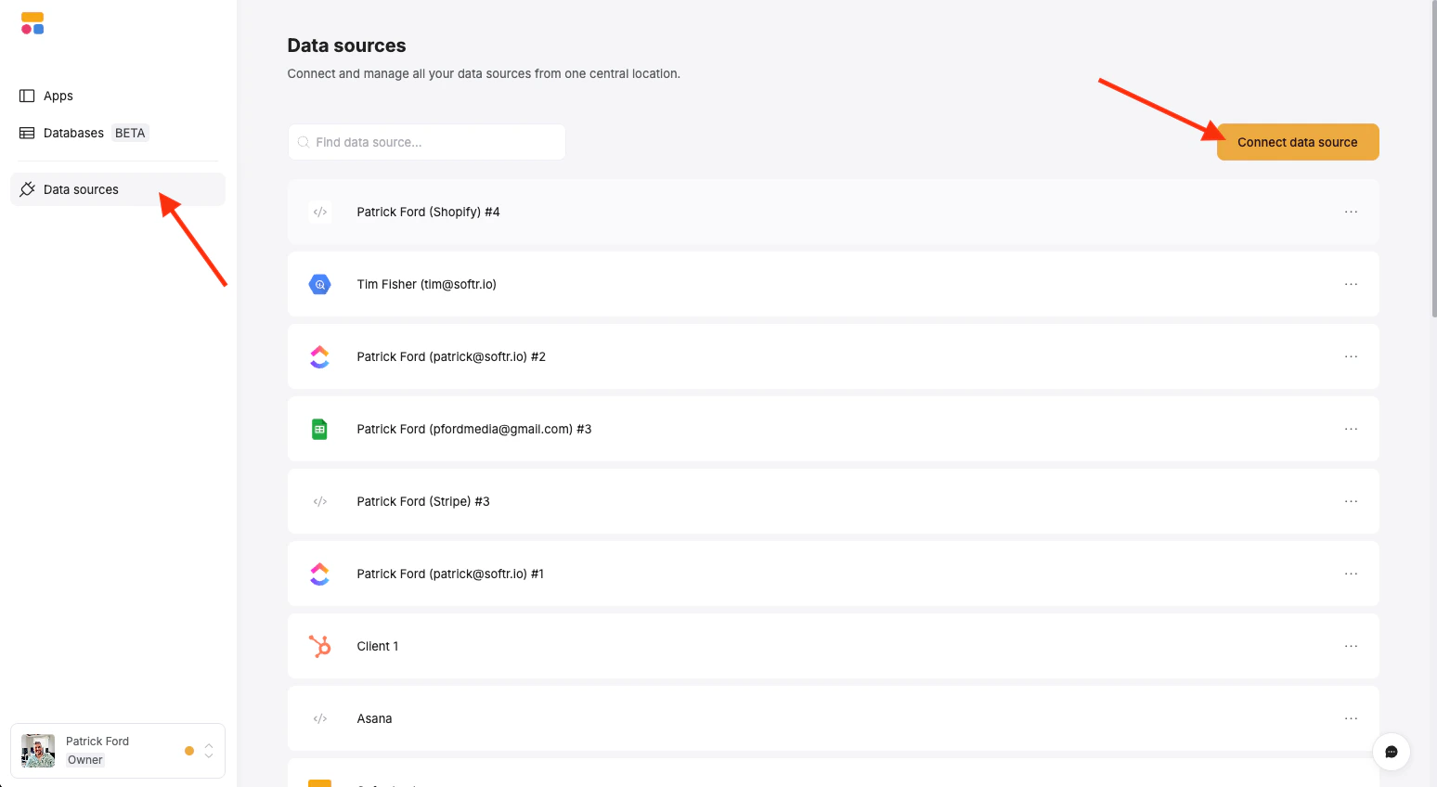
Task: Open options menu for Patrick Ford (Shopify) #4
Action: tap(1351, 212)
